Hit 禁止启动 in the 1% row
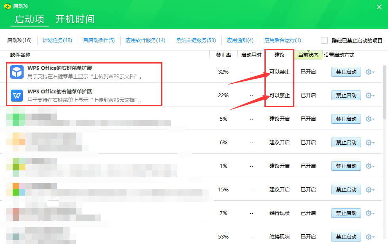 [346, 166]
